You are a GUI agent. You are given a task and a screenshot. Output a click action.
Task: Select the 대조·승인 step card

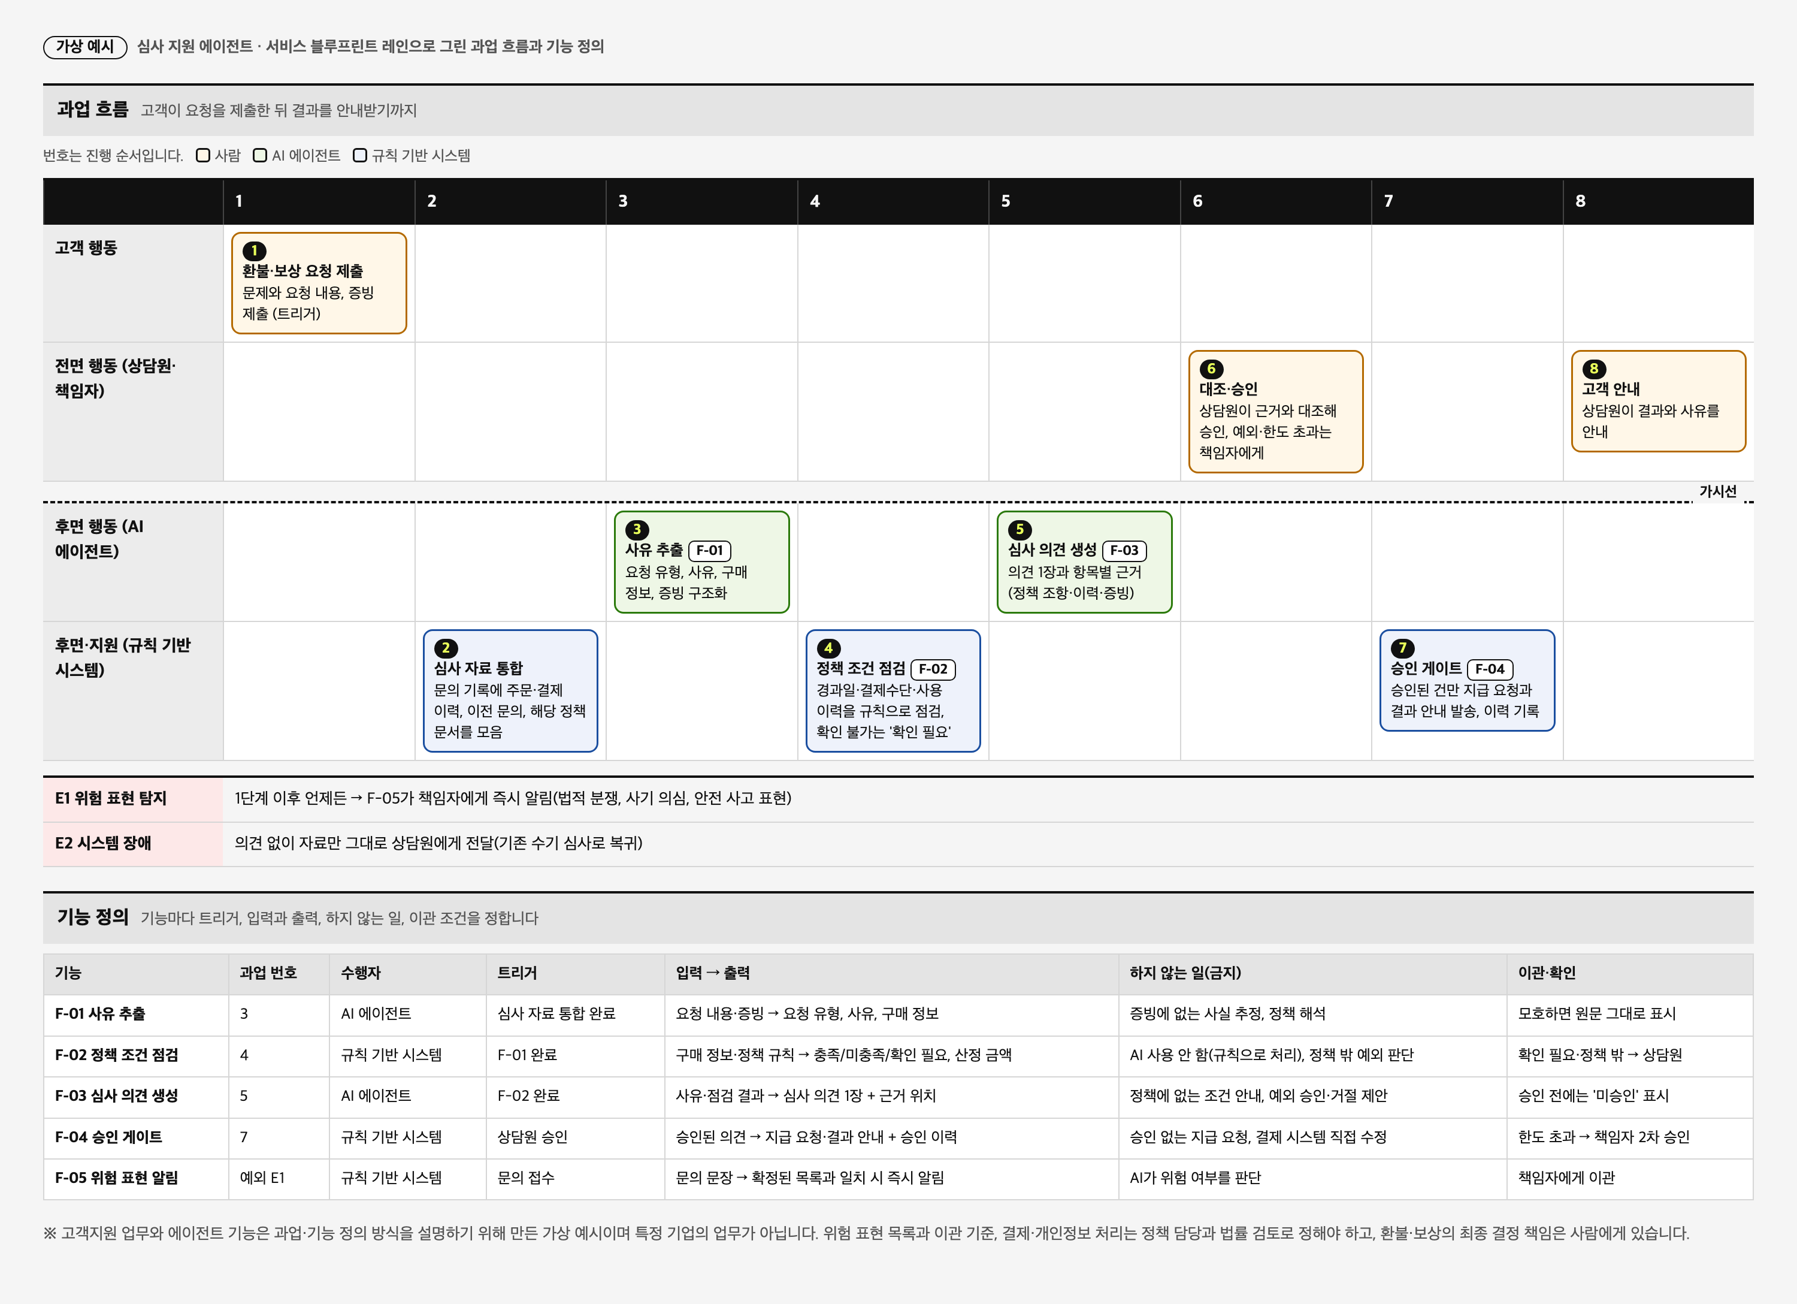click(x=1276, y=412)
